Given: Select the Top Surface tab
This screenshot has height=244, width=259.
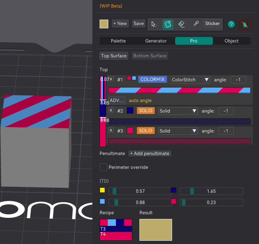Looking at the screenshot, I should [114, 56].
